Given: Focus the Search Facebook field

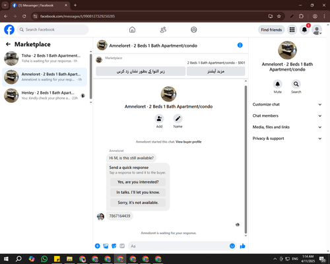Looking at the screenshot, I should click(x=53, y=30).
